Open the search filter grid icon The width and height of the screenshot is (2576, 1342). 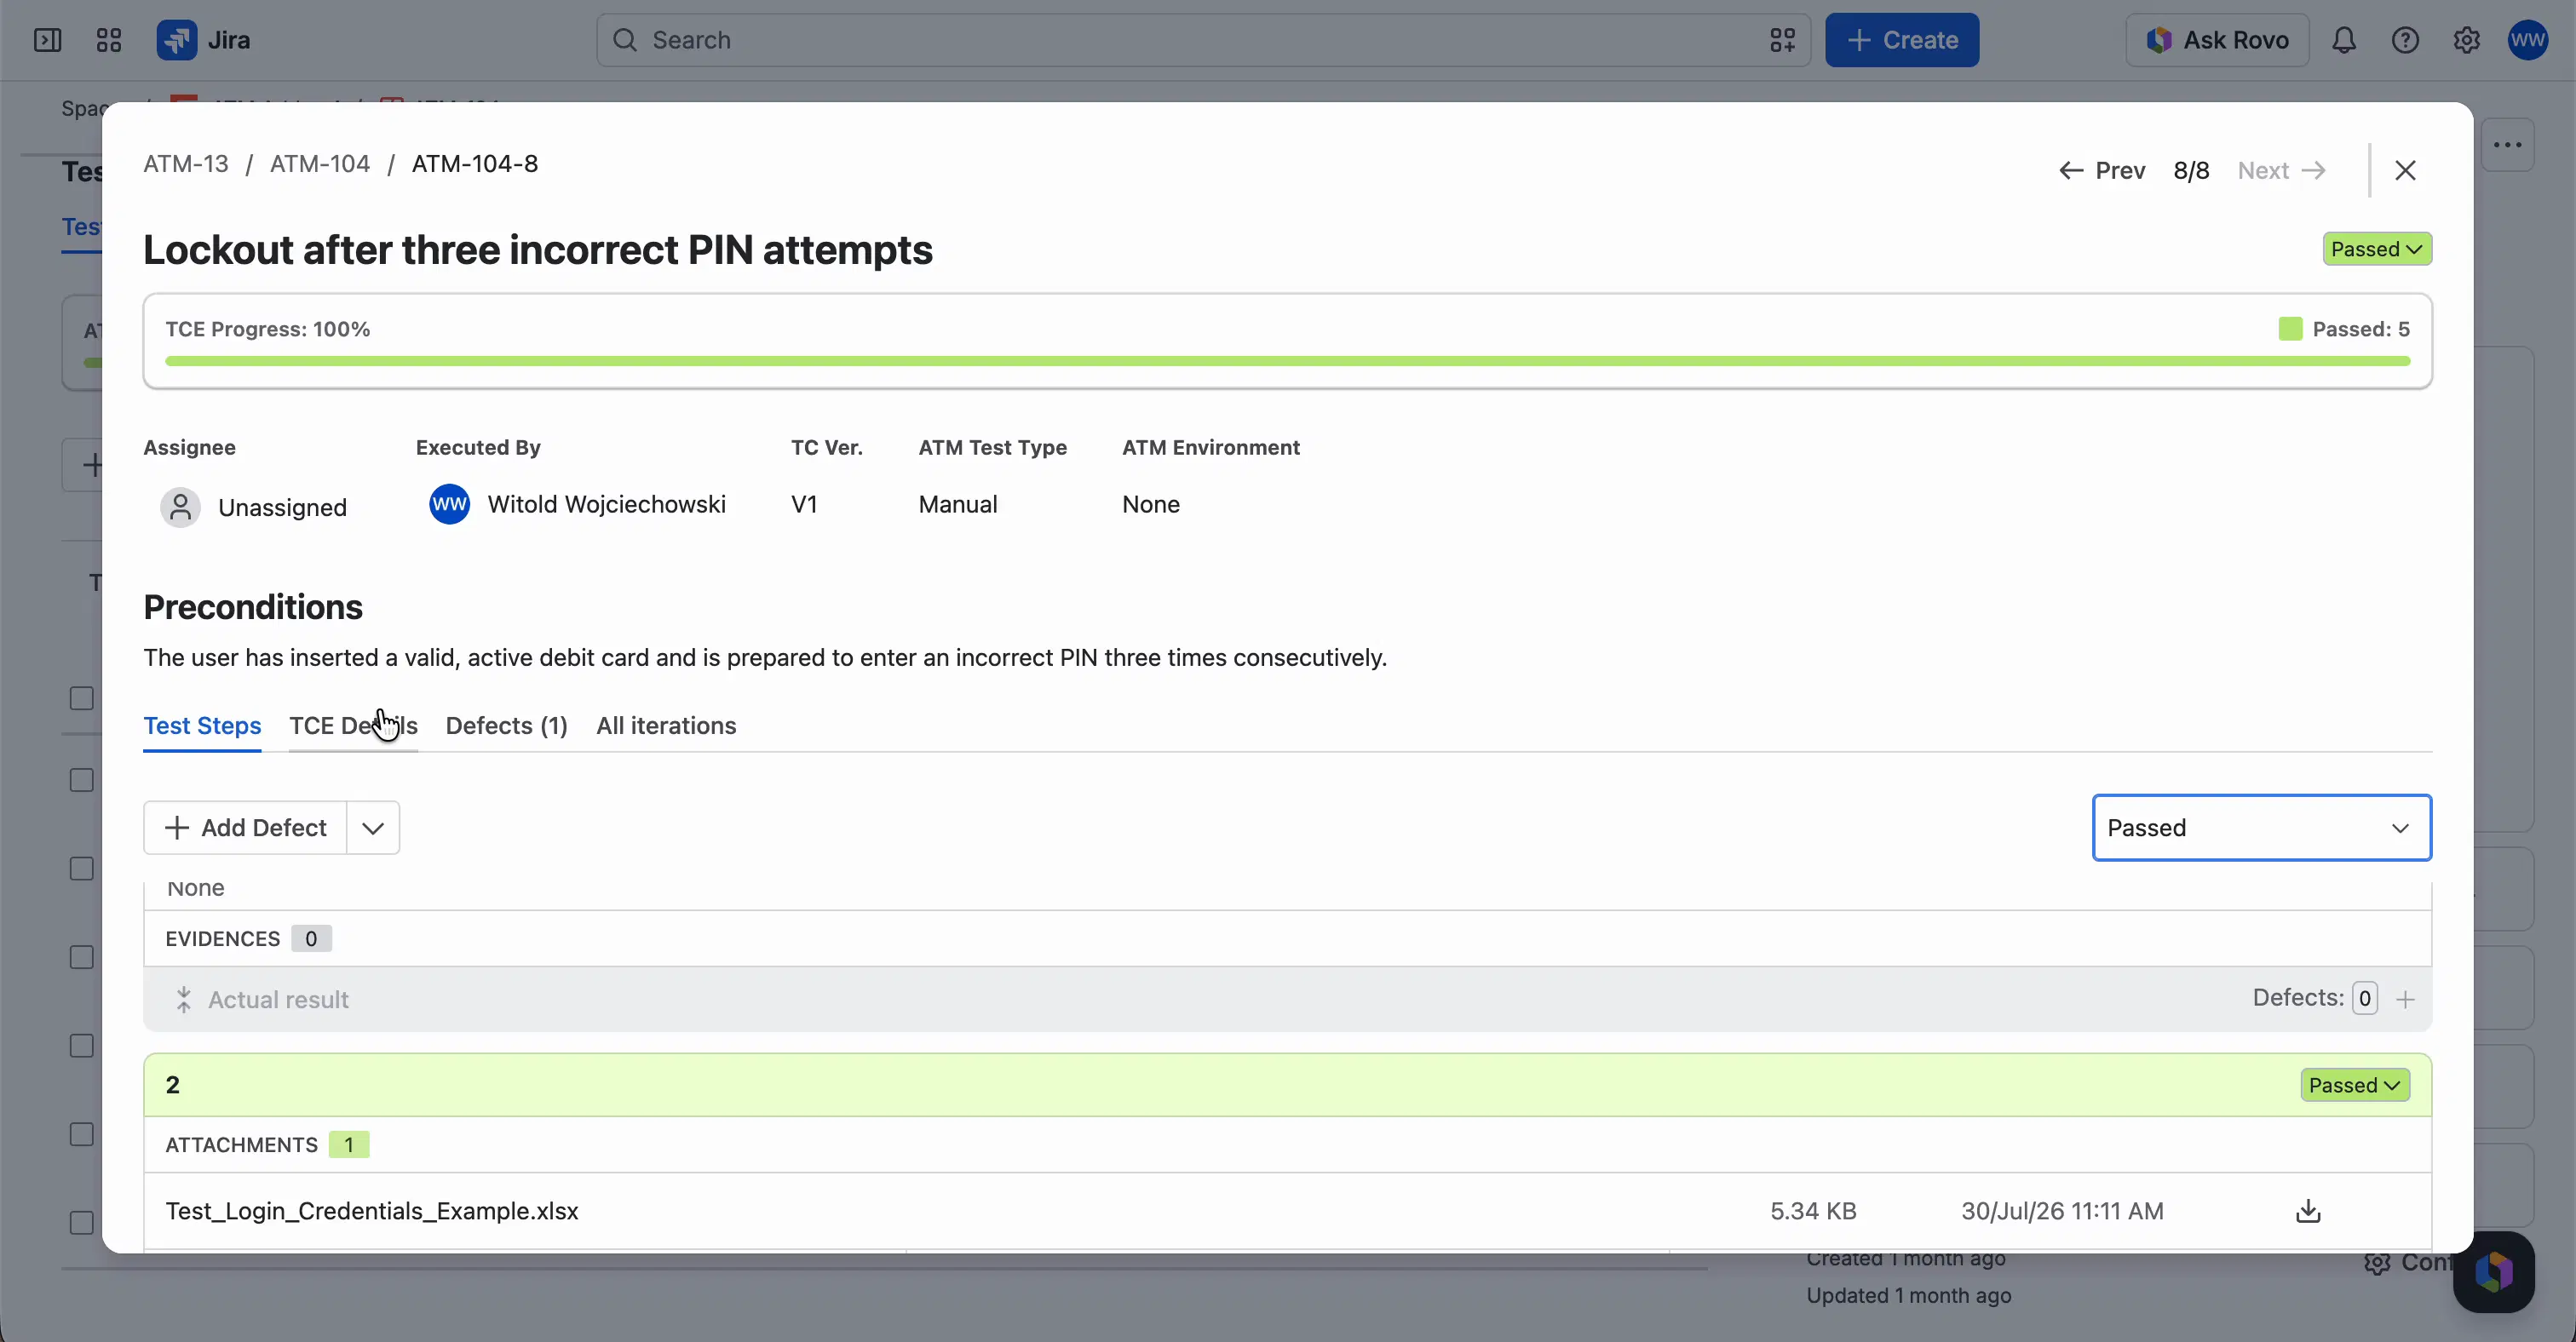pos(1782,40)
